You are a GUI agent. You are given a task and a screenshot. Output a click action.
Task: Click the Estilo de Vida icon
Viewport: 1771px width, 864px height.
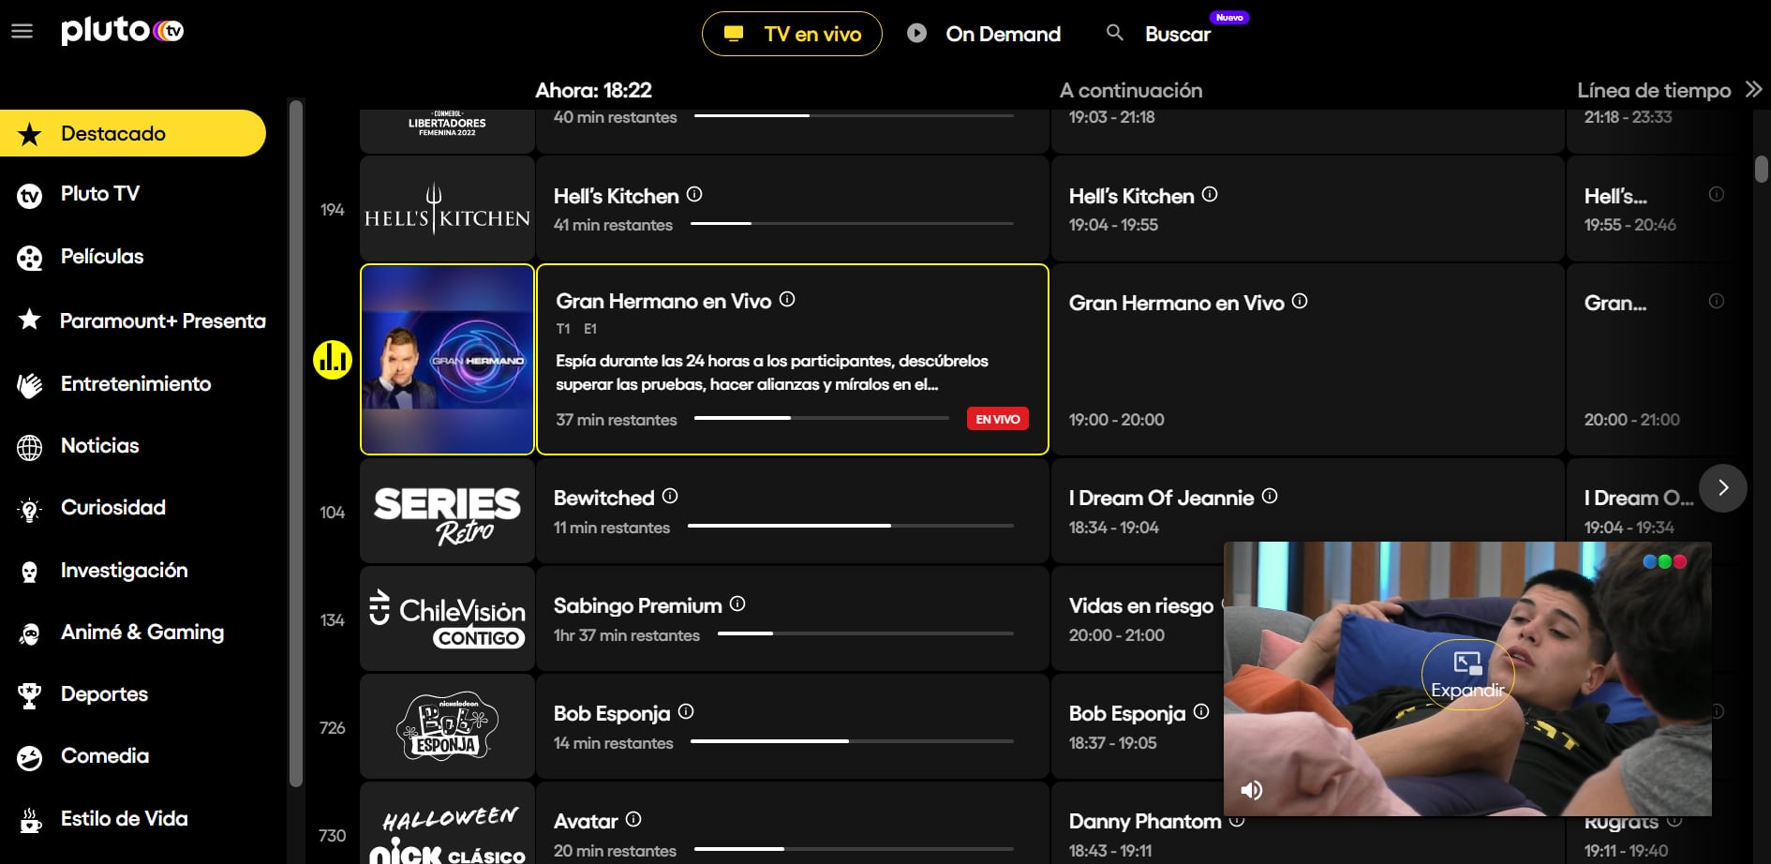(30, 820)
